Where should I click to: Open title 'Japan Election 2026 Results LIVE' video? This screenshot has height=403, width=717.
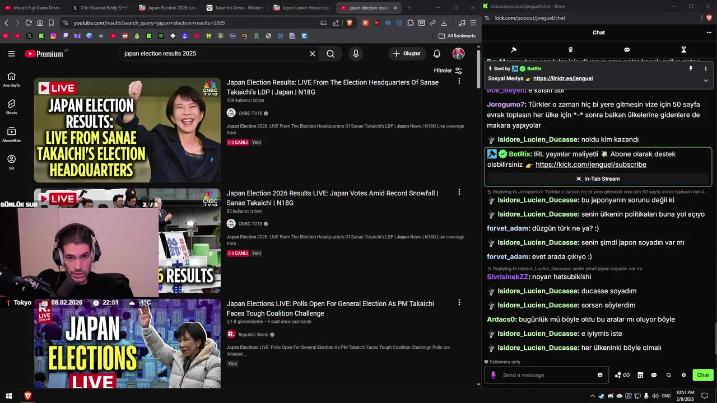click(x=332, y=198)
